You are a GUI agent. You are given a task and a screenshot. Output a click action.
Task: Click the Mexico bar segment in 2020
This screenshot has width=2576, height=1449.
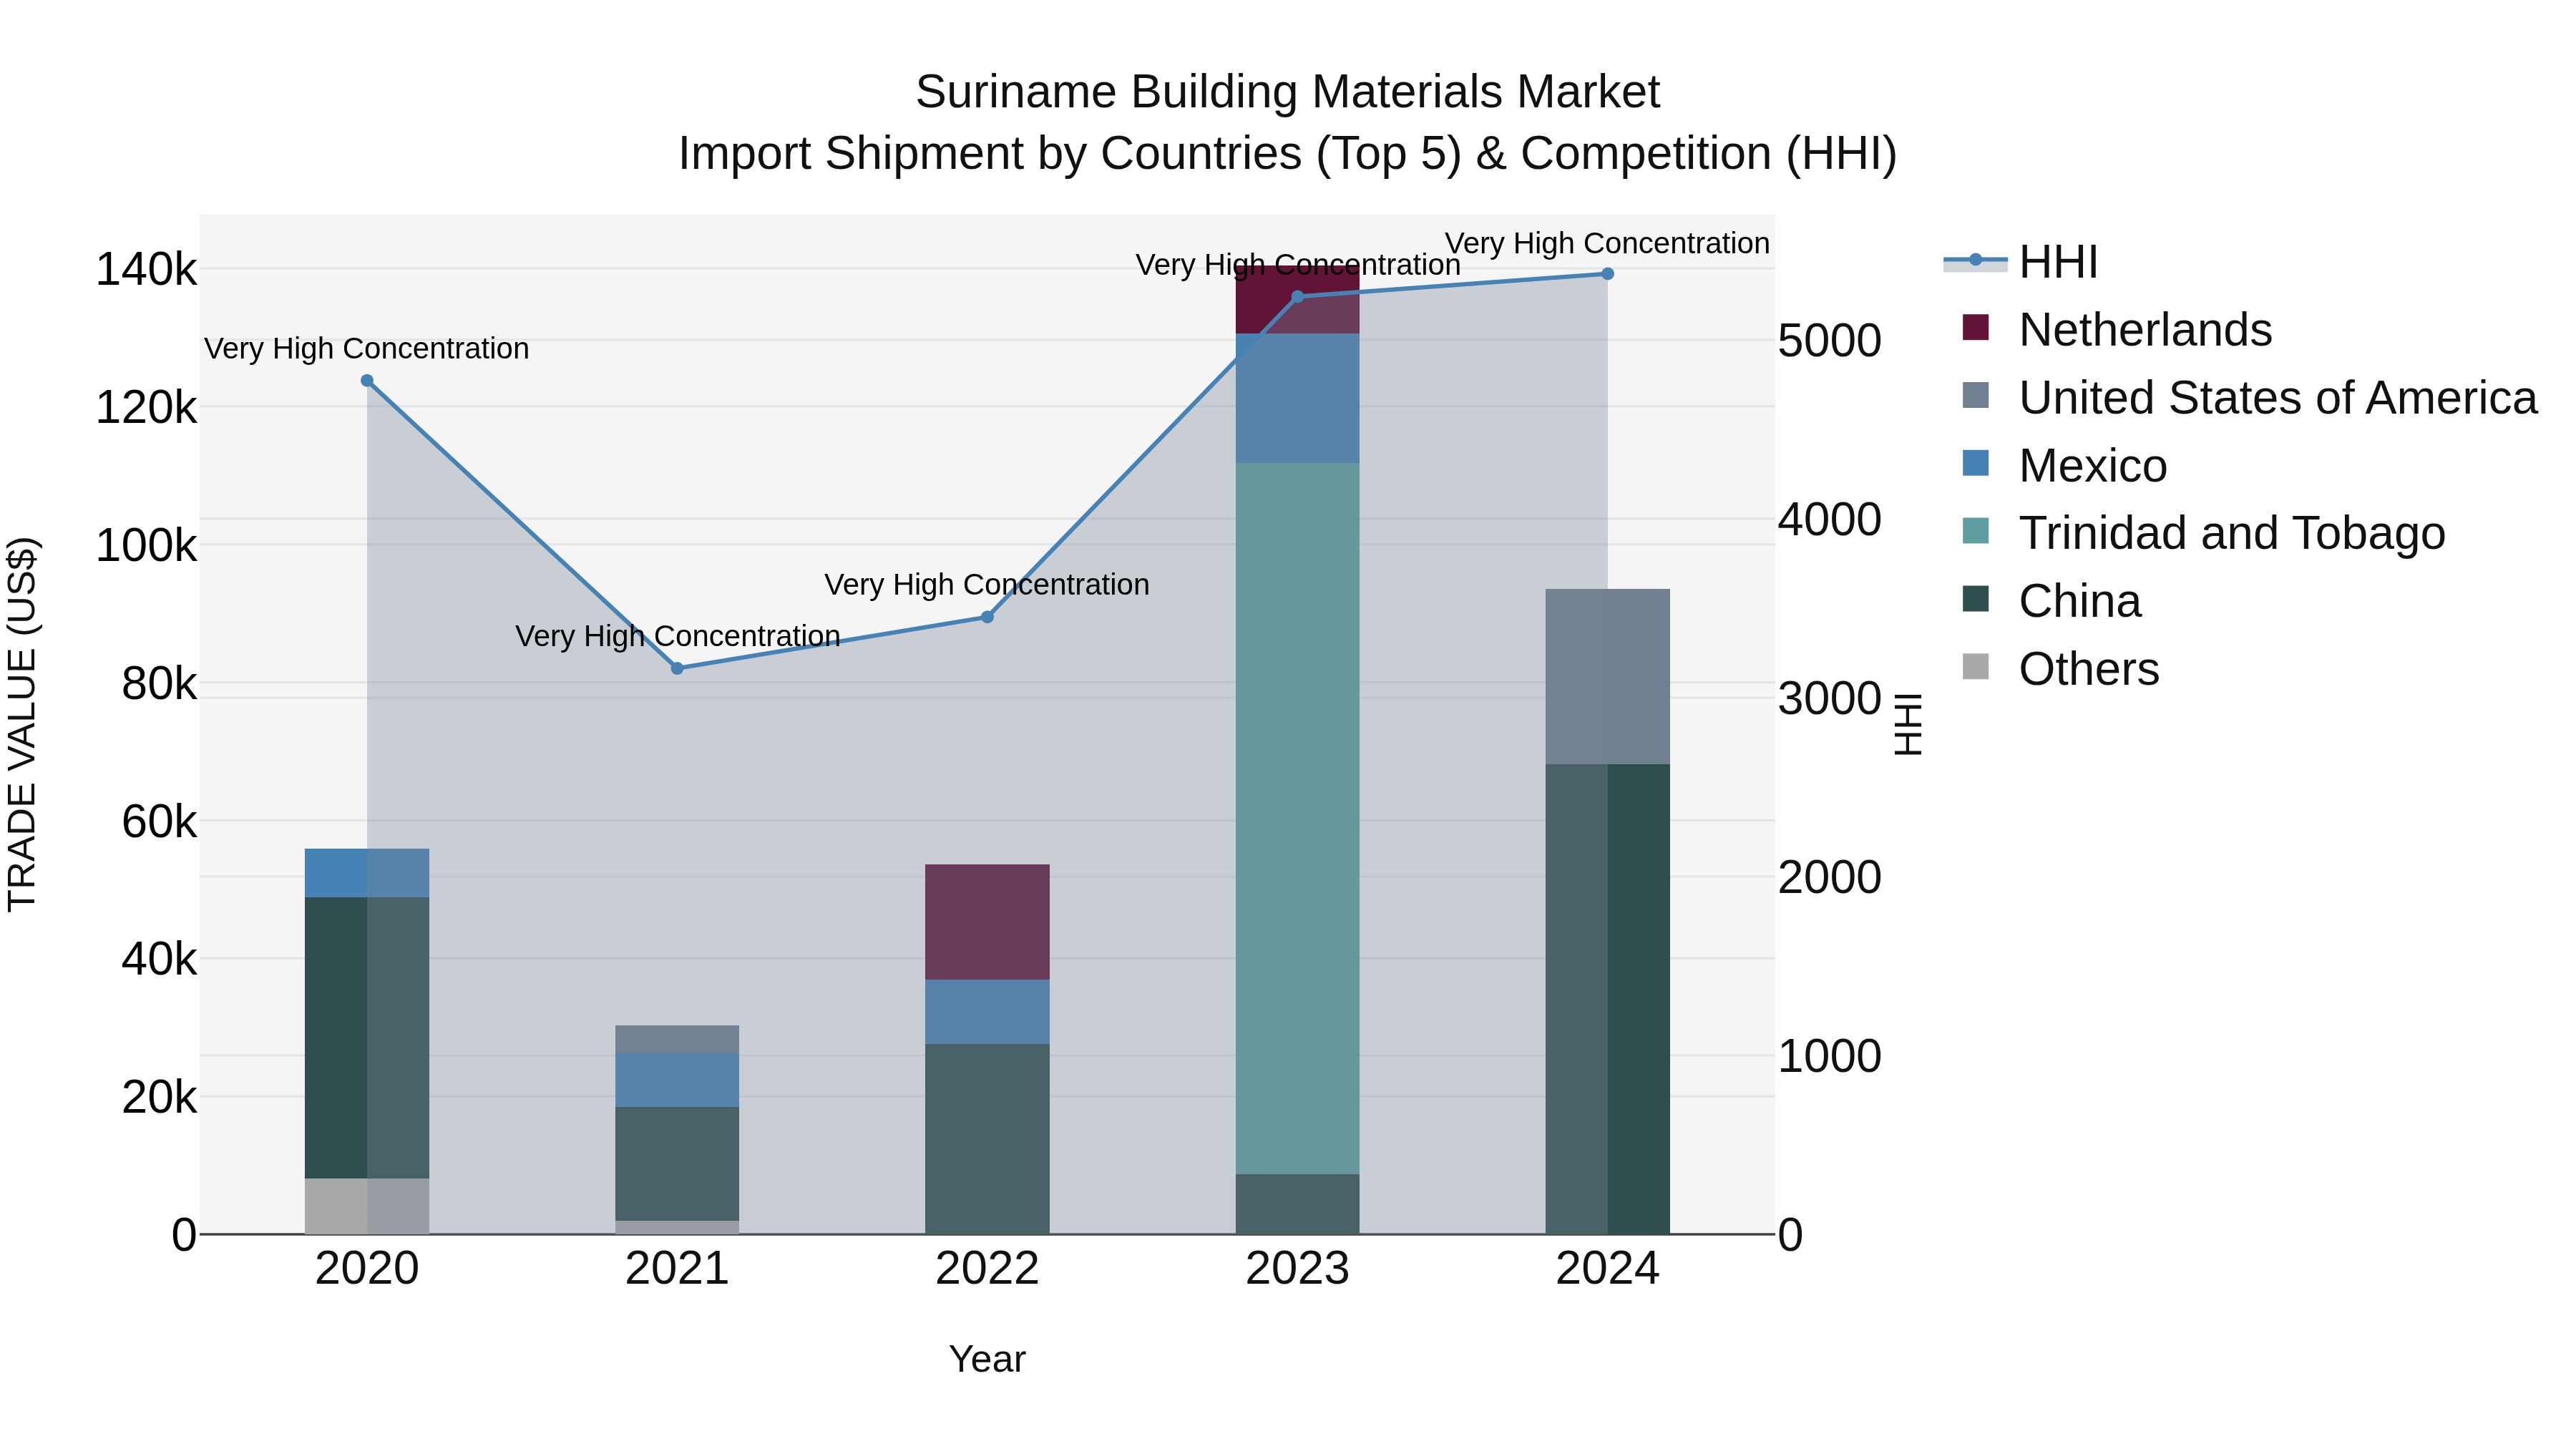pos(367,873)
